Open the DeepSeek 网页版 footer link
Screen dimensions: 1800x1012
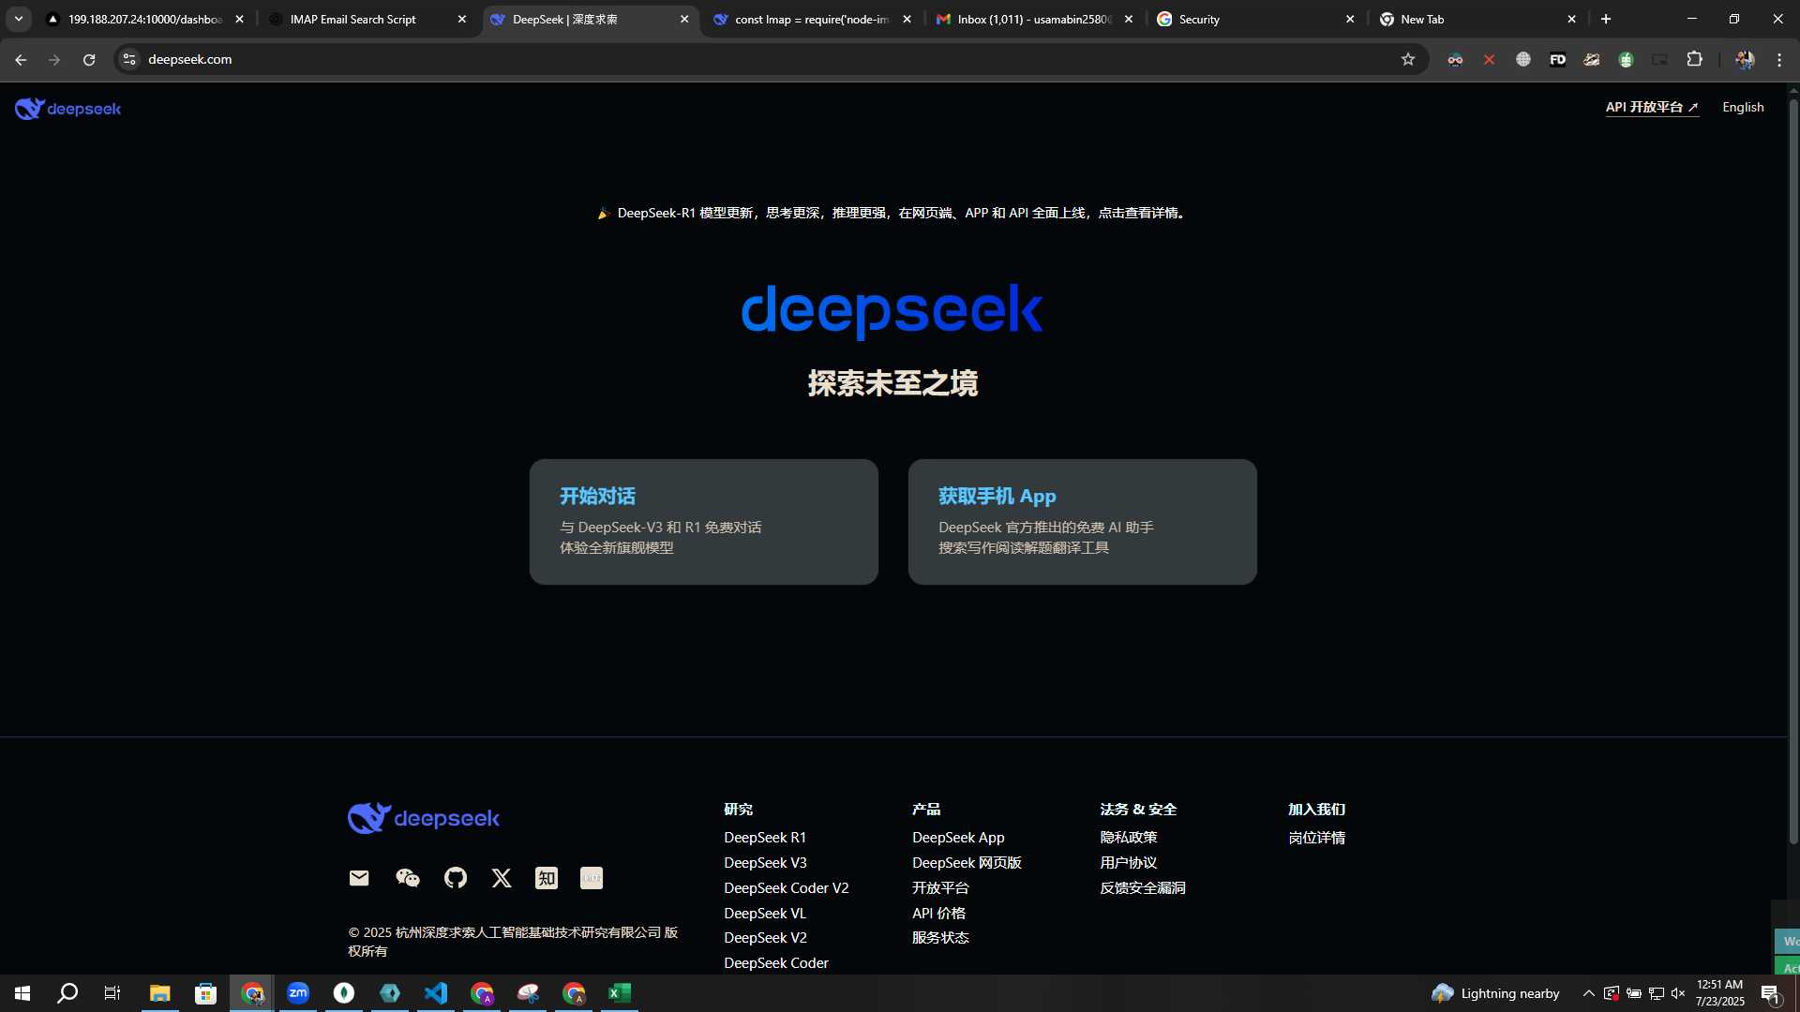967,863
